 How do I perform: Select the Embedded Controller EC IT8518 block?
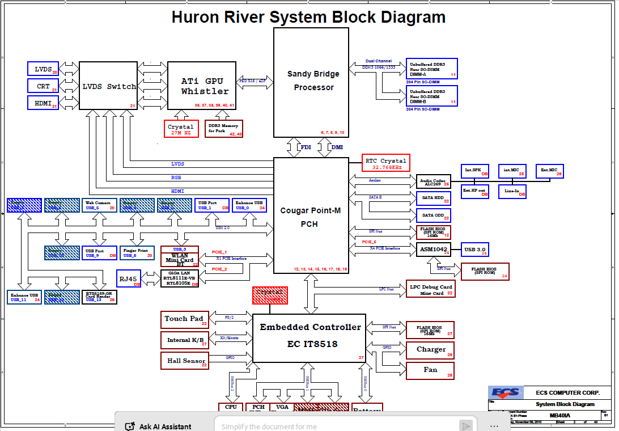click(309, 338)
